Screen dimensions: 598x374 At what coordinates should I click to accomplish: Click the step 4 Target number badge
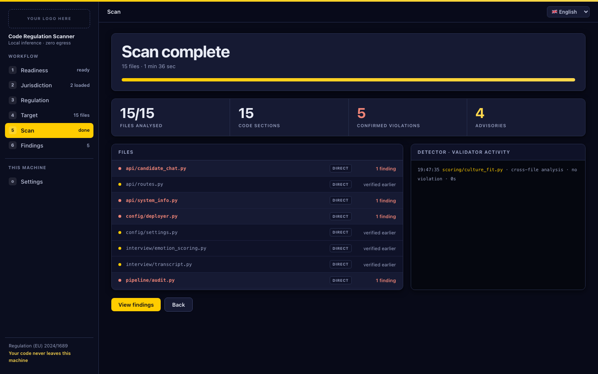click(12, 115)
